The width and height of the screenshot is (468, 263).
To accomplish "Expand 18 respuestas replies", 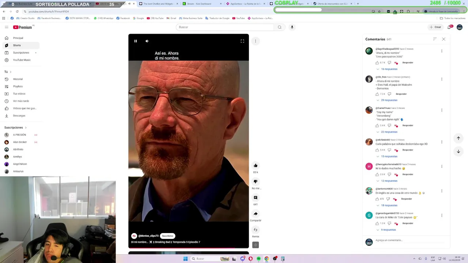I will (x=387, y=205).
